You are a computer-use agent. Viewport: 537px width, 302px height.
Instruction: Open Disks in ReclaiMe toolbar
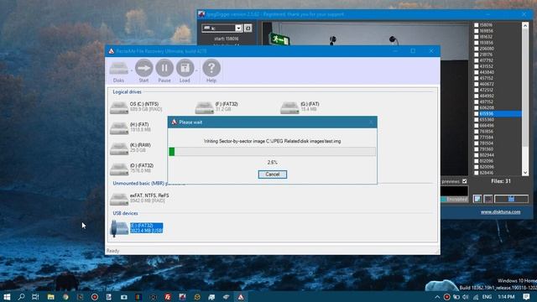point(118,71)
